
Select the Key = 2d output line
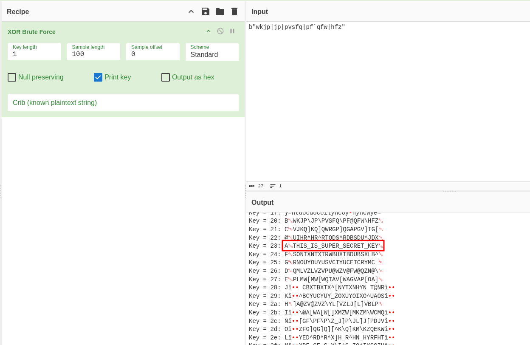[322, 329]
